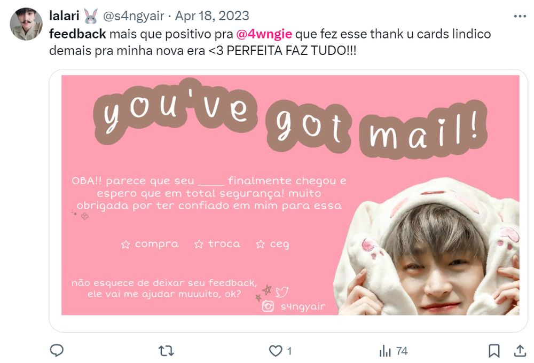
Task: Click the view count 74
Action: pos(402,351)
